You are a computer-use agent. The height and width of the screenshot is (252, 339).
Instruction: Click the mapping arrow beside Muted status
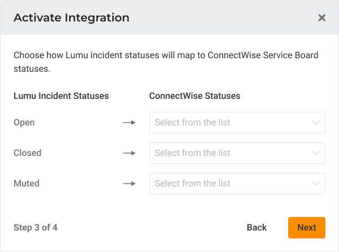click(129, 184)
